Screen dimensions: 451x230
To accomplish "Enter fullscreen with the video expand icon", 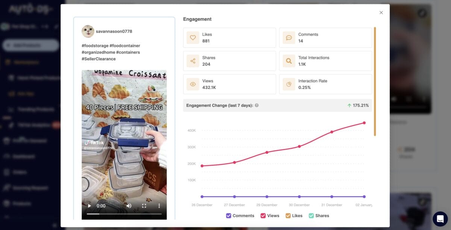I will pos(144,206).
